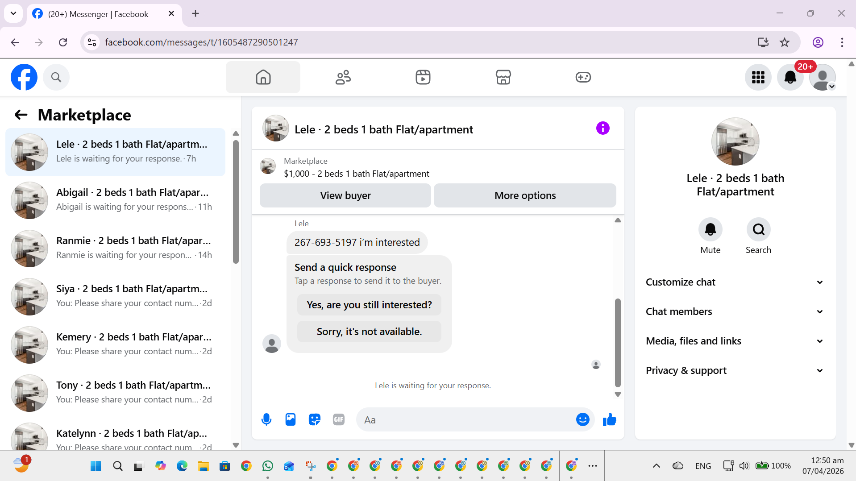Navigate back with the browser back arrow
The height and width of the screenshot is (481, 856).
click(x=15, y=42)
